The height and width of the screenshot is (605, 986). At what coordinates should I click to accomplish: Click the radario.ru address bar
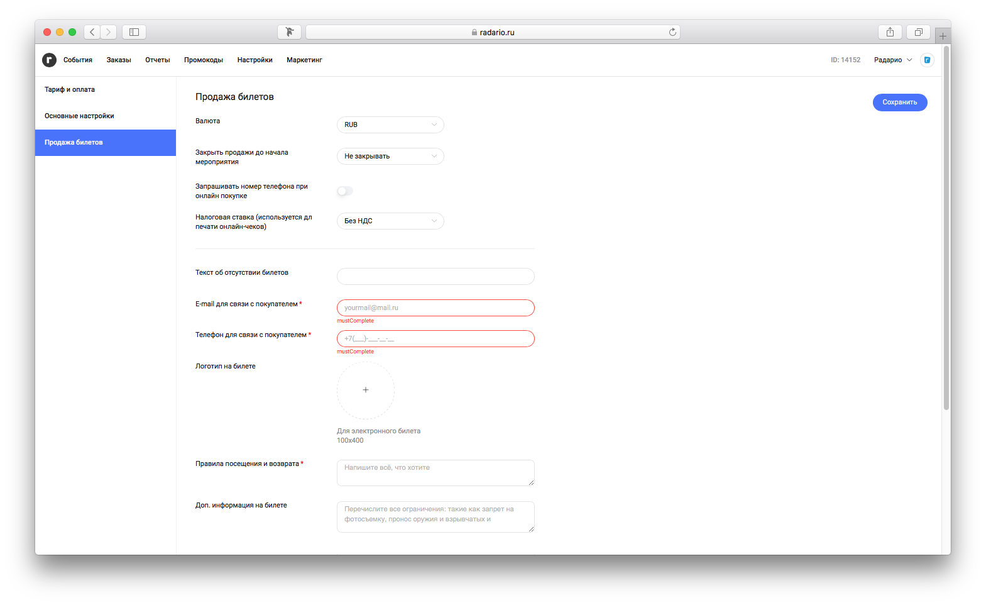[x=493, y=32]
